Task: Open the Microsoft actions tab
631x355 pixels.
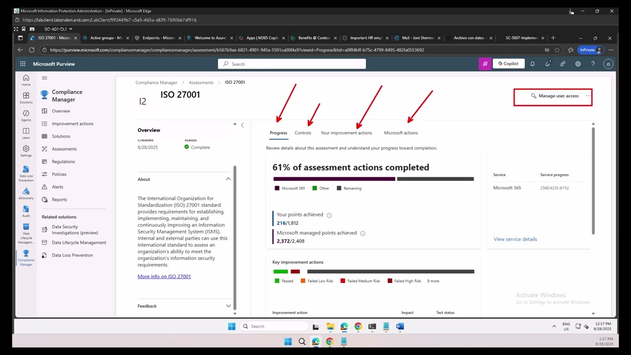Action: (x=401, y=133)
